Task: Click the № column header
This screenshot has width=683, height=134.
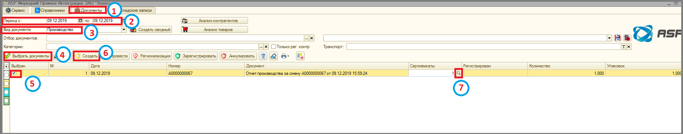Action: click(x=69, y=66)
